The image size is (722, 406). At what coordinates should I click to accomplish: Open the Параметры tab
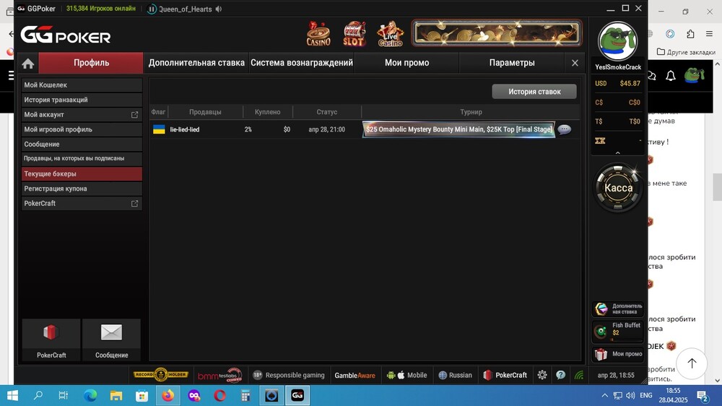(x=512, y=63)
